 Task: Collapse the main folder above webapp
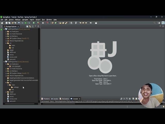coord(8,85)
